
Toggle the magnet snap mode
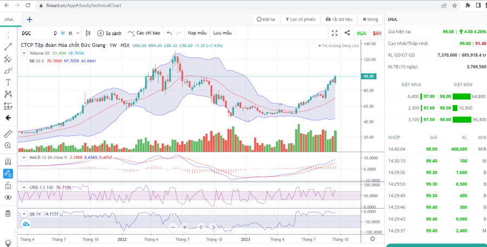pos(8,161)
